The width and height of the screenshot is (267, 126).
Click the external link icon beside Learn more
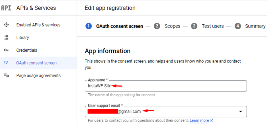[x=212, y=121]
